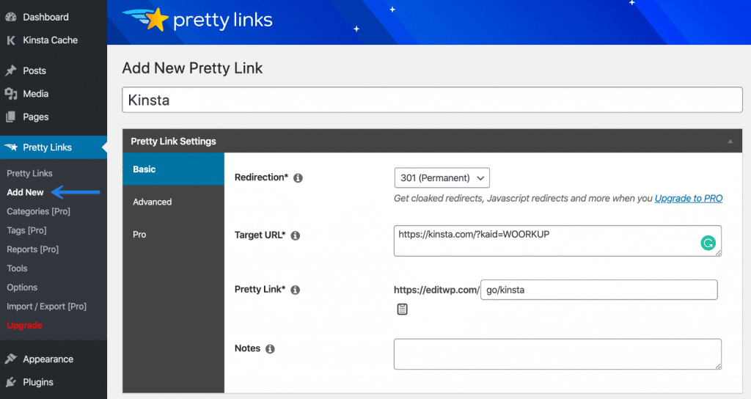
Task: Switch to the Pro settings tab
Action: click(173, 234)
